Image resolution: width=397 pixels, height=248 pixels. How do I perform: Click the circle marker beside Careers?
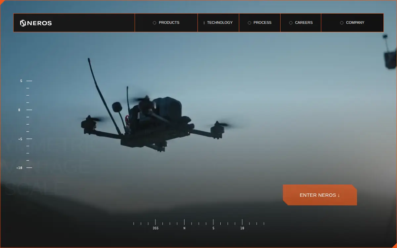[291, 23]
